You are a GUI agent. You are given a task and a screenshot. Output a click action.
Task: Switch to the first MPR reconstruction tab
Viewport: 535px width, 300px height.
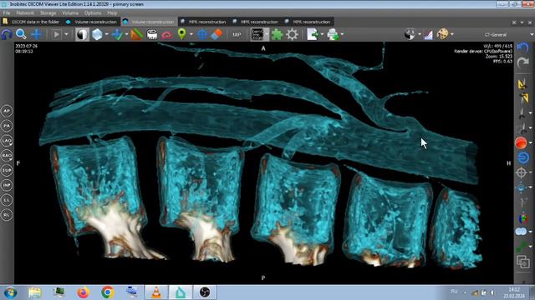(x=204, y=22)
